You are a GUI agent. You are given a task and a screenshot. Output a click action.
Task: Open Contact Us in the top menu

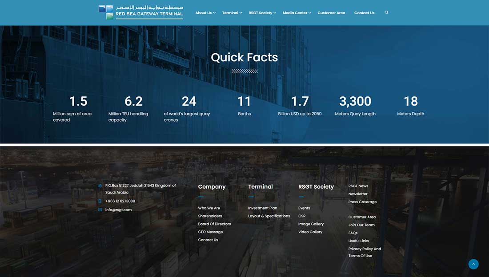pyautogui.click(x=364, y=13)
